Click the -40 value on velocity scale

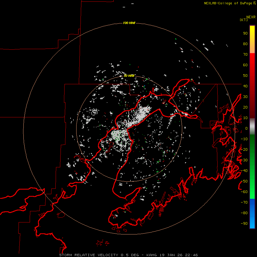pos(244,171)
